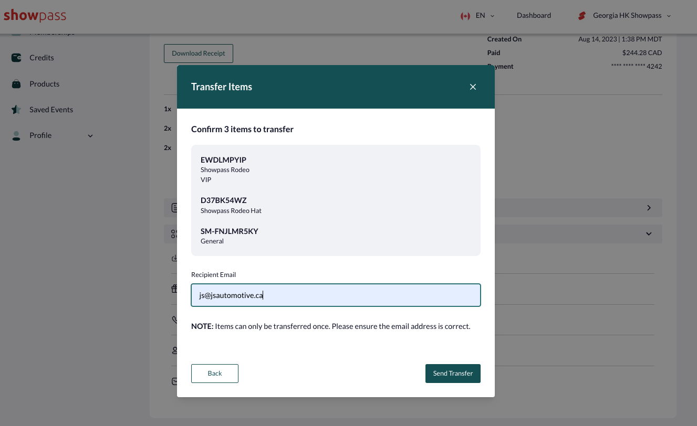Click the Saved Events star icon

pyautogui.click(x=16, y=110)
